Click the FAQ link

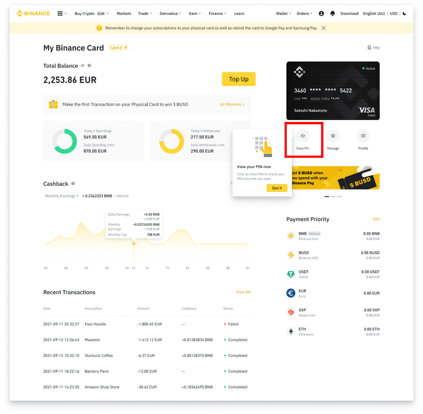(x=376, y=48)
